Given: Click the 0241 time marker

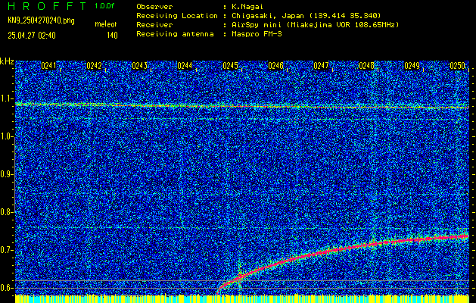Looking at the screenshot, I should click(x=49, y=66).
